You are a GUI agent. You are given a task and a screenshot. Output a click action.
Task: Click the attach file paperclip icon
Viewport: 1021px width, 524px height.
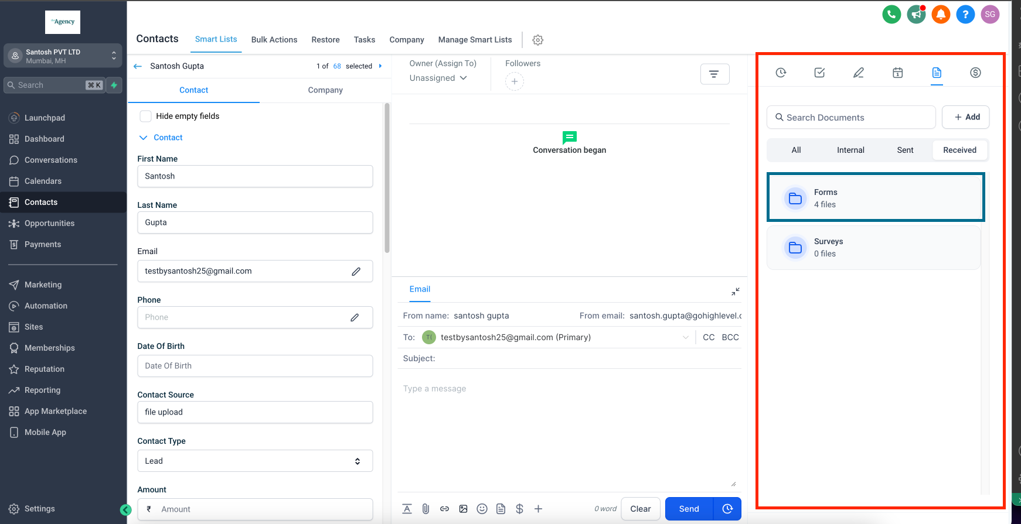(426, 509)
